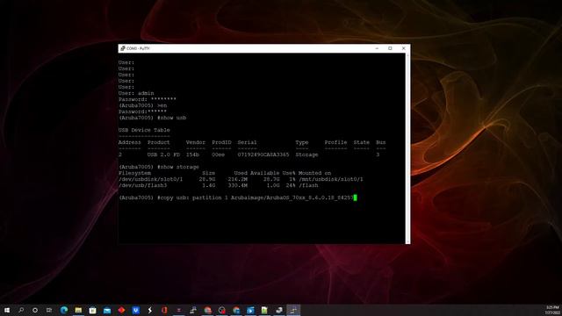
Task: Click the 'User: admin' line
Action: pyautogui.click(x=136, y=93)
